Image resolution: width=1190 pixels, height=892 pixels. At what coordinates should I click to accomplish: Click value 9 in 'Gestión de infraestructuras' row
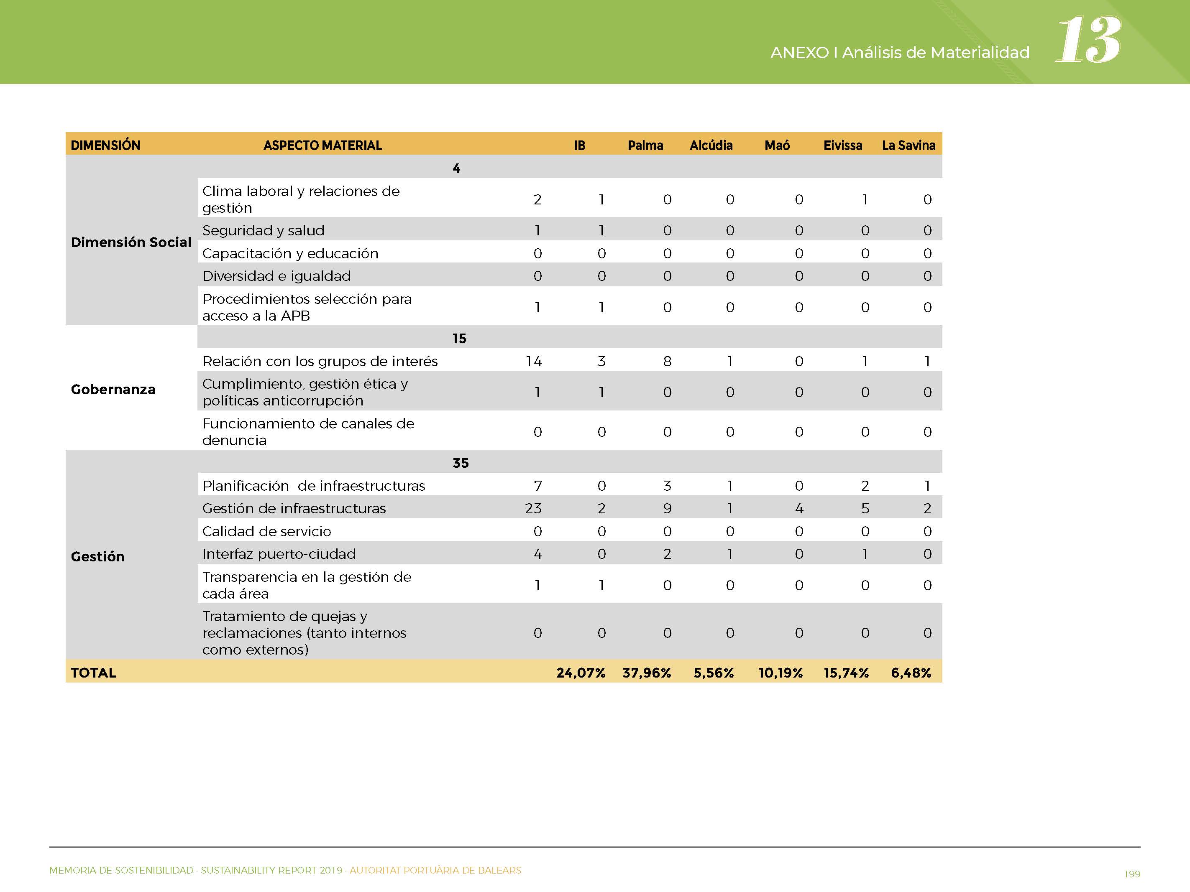pyautogui.click(x=667, y=508)
